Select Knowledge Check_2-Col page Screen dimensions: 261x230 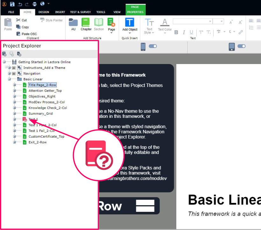[48, 108]
